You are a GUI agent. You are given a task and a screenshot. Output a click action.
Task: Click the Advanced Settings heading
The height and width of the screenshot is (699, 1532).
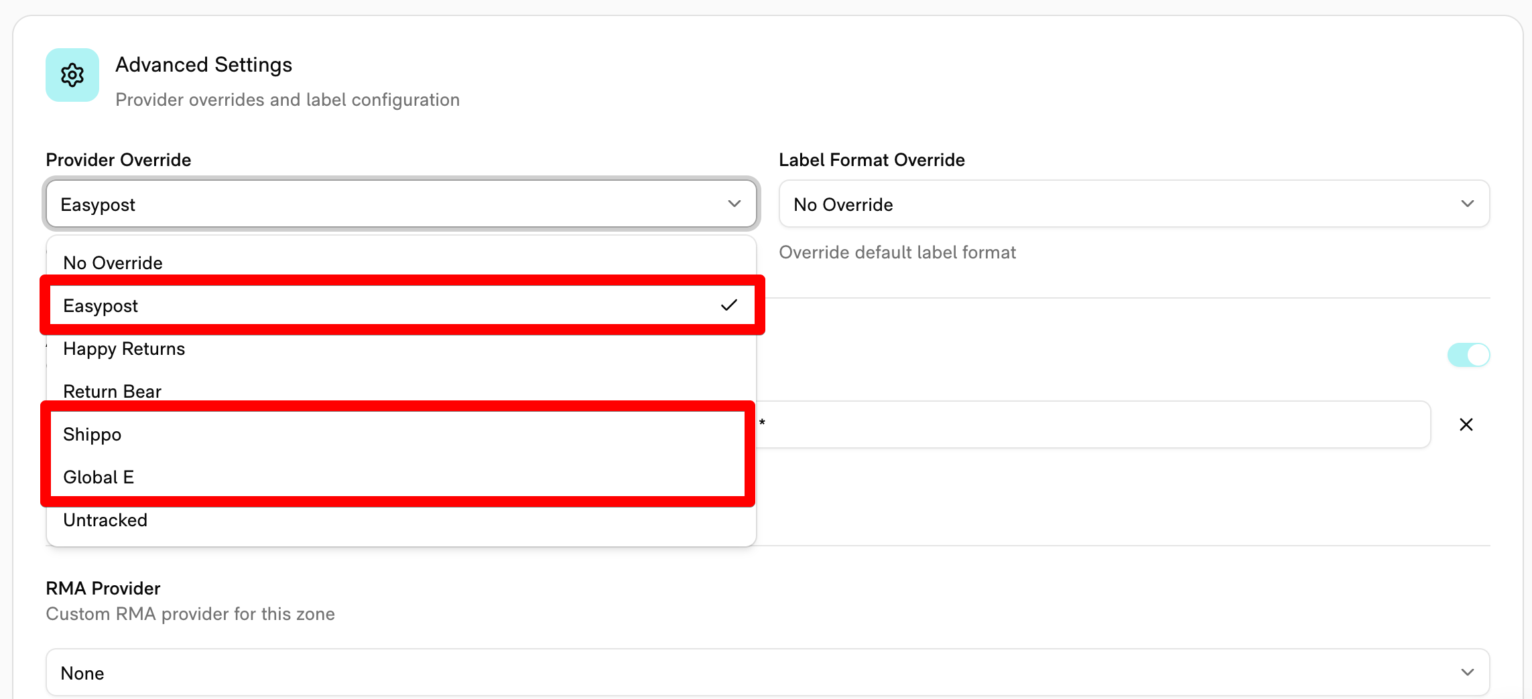point(204,65)
